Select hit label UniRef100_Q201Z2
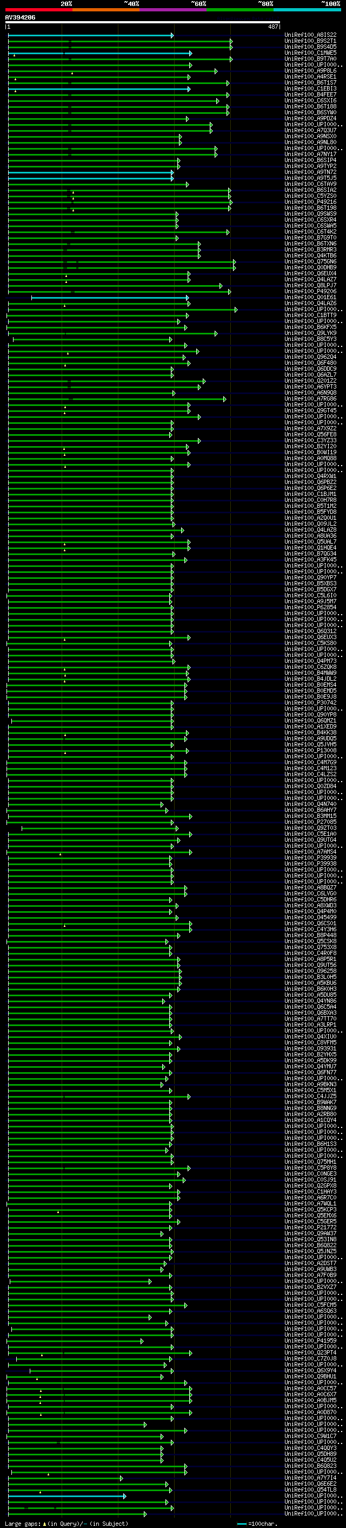 click(310, 381)
